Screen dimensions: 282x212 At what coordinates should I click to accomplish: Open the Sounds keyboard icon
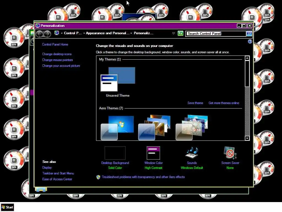(x=192, y=153)
